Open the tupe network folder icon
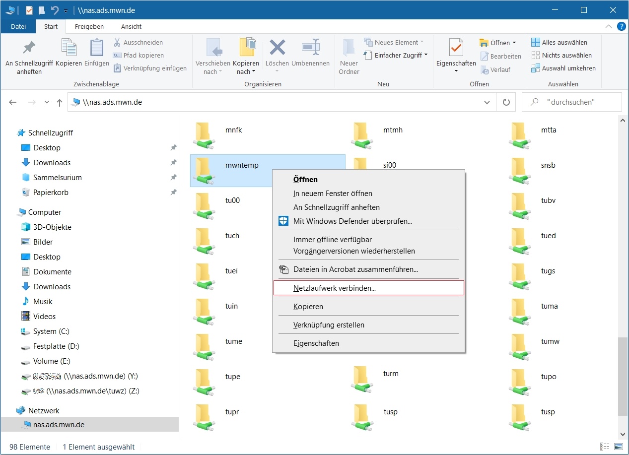 click(204, 382)
